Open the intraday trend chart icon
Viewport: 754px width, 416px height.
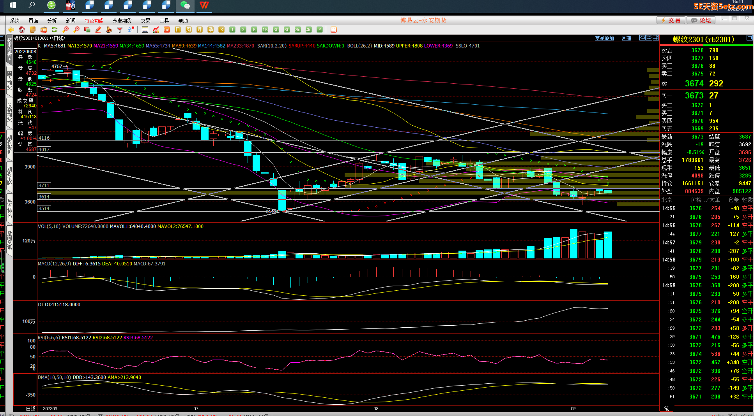[156, 30]
